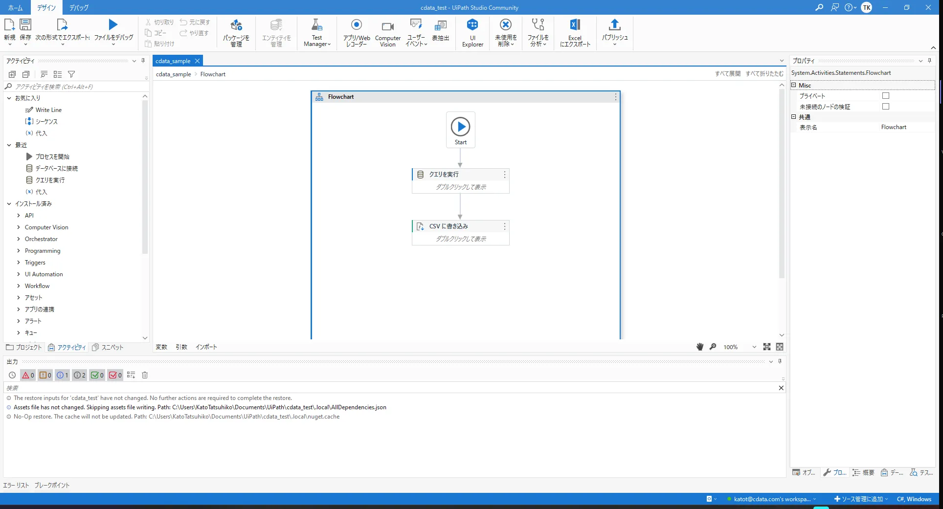Viewport: 943px width, 509px height.
Task: Expand the UI Automation activities group
Action: click(x=19, y=274)
